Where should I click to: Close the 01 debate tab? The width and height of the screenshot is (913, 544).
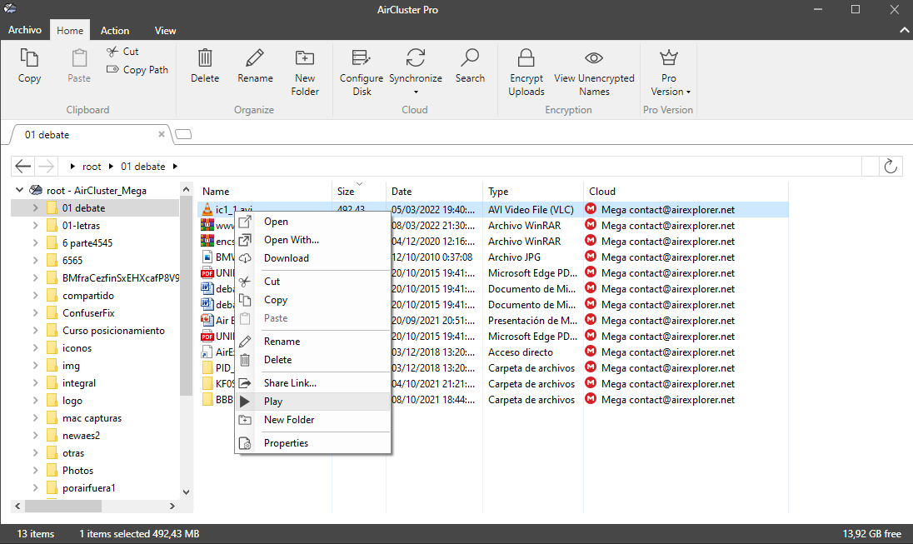(162, 134)
